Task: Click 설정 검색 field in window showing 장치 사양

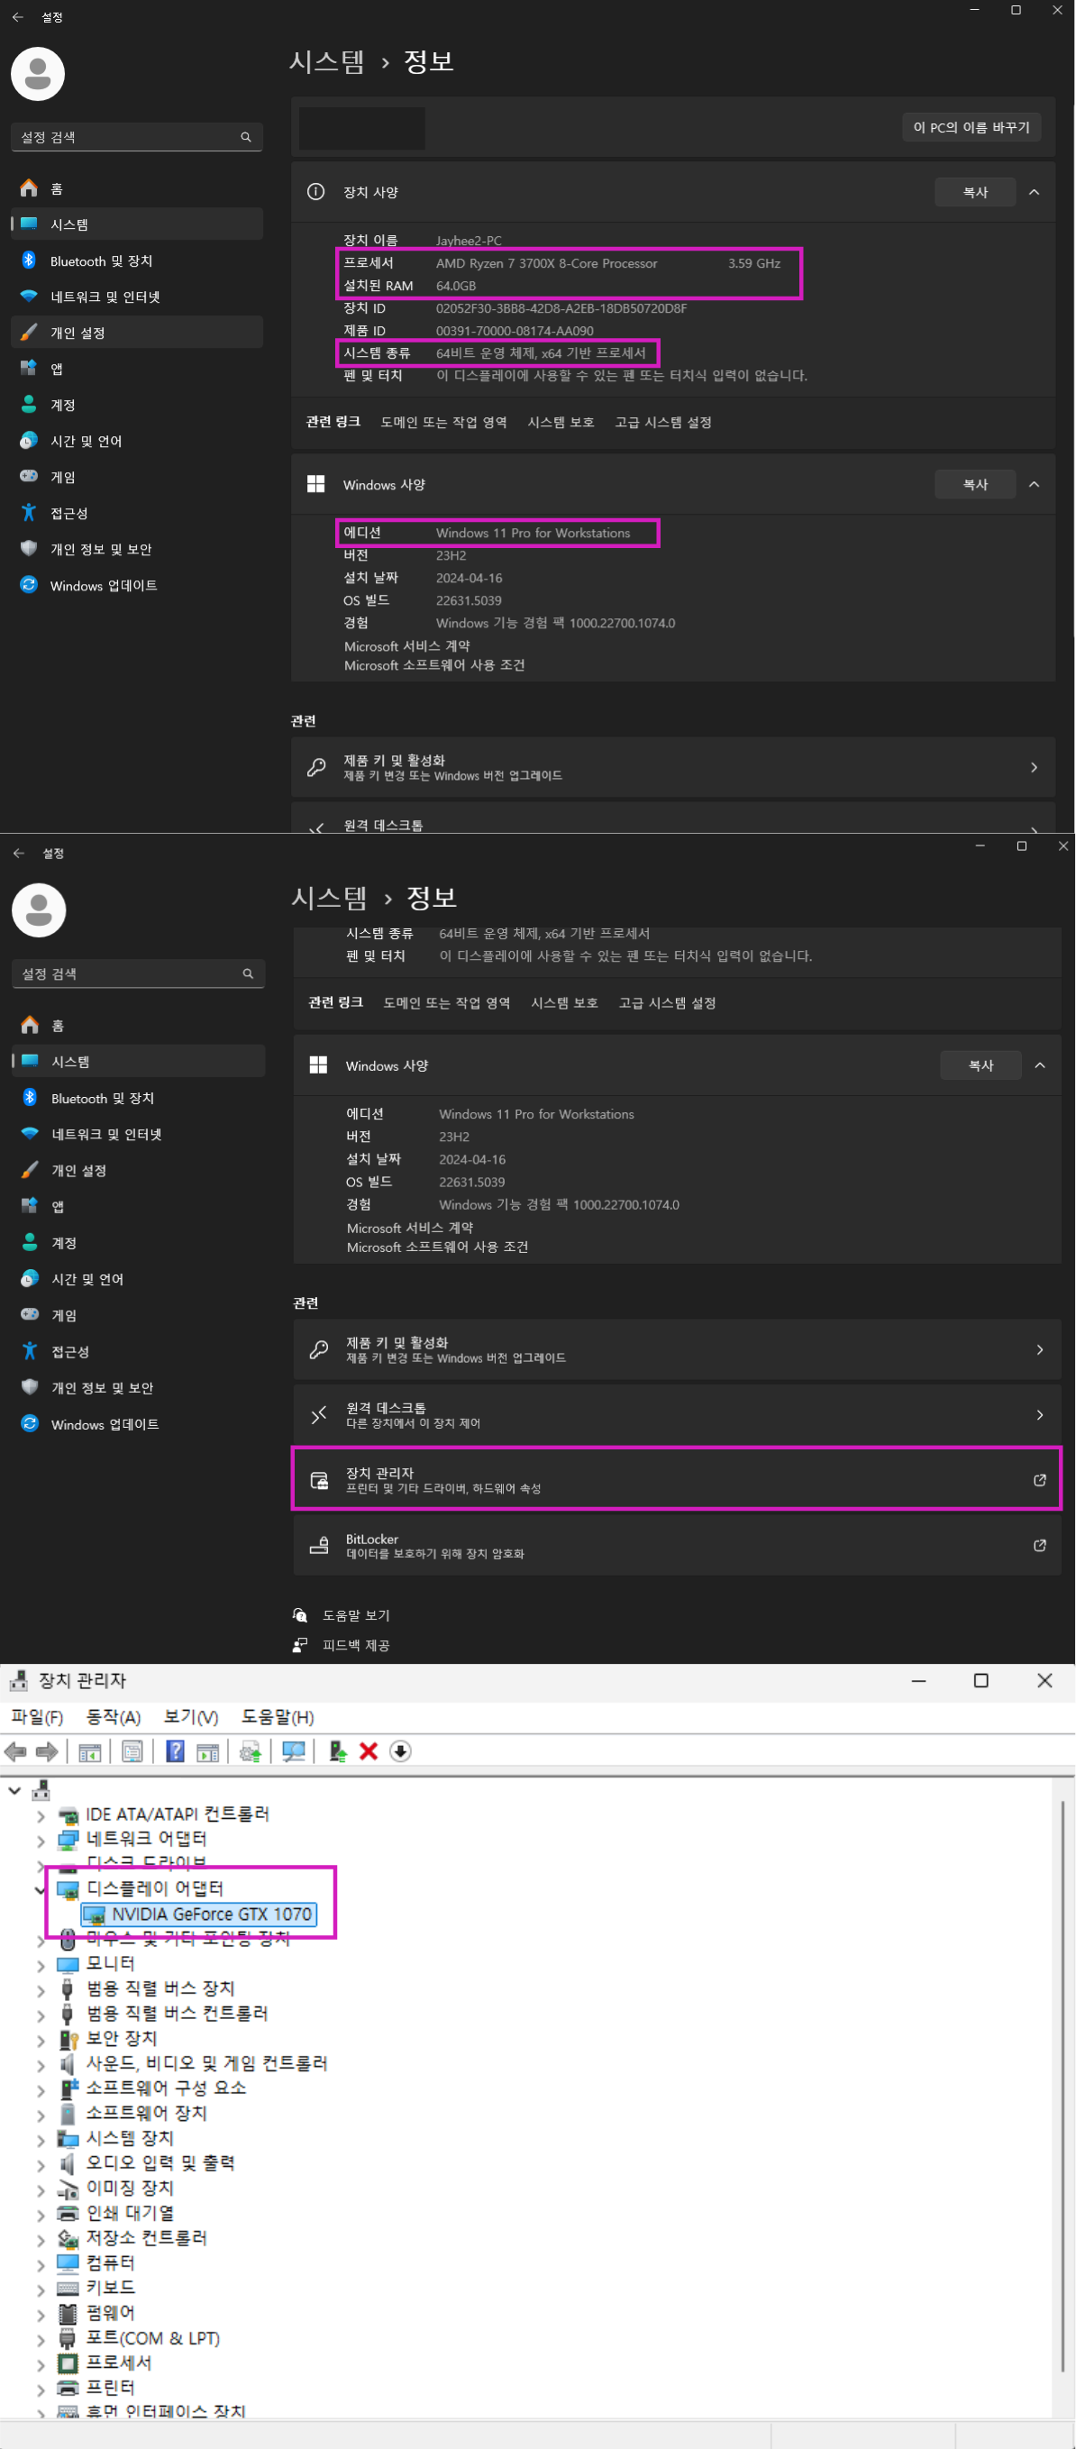Action: coord(136,137)
